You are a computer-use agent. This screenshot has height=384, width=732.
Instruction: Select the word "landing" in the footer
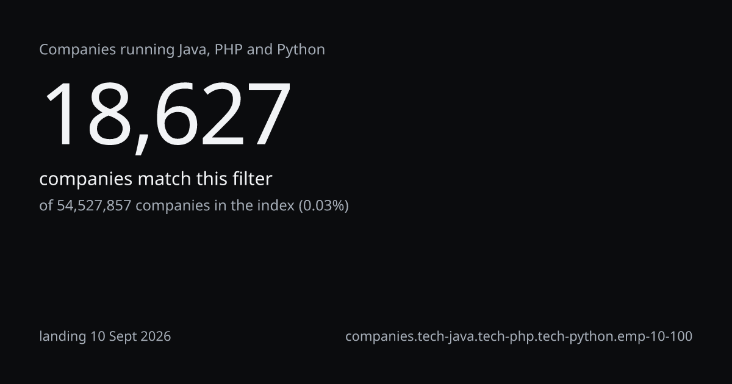pyautogui.click(x=63, y=336)
